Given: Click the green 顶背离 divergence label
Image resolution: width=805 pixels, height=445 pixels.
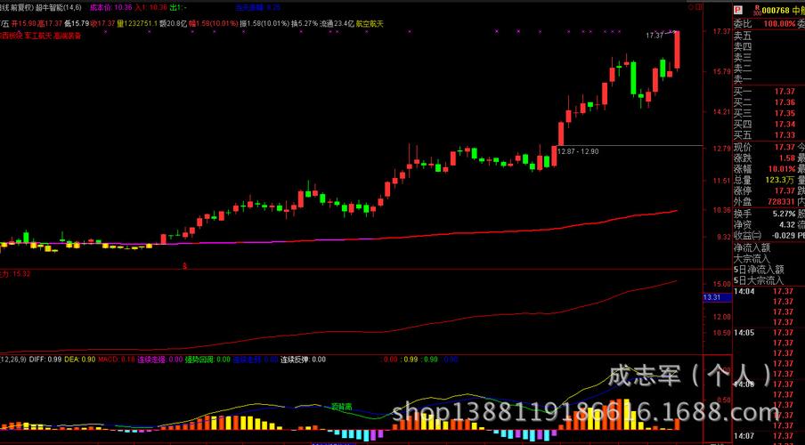Looking at the screenshot, I should pos(341,407).
